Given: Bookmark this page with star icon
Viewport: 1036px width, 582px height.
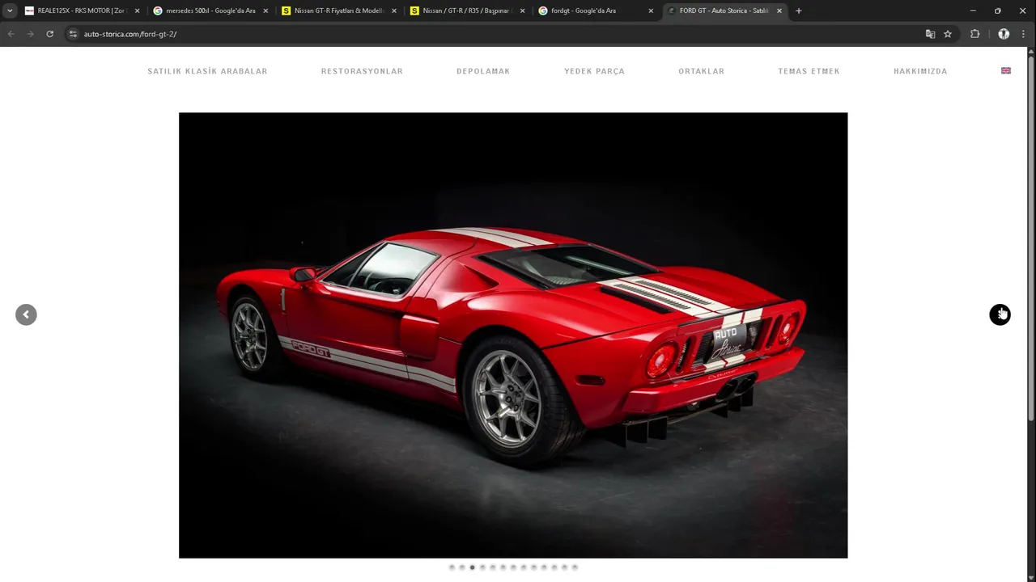Looking at the screenshot, I should point(948,34).
